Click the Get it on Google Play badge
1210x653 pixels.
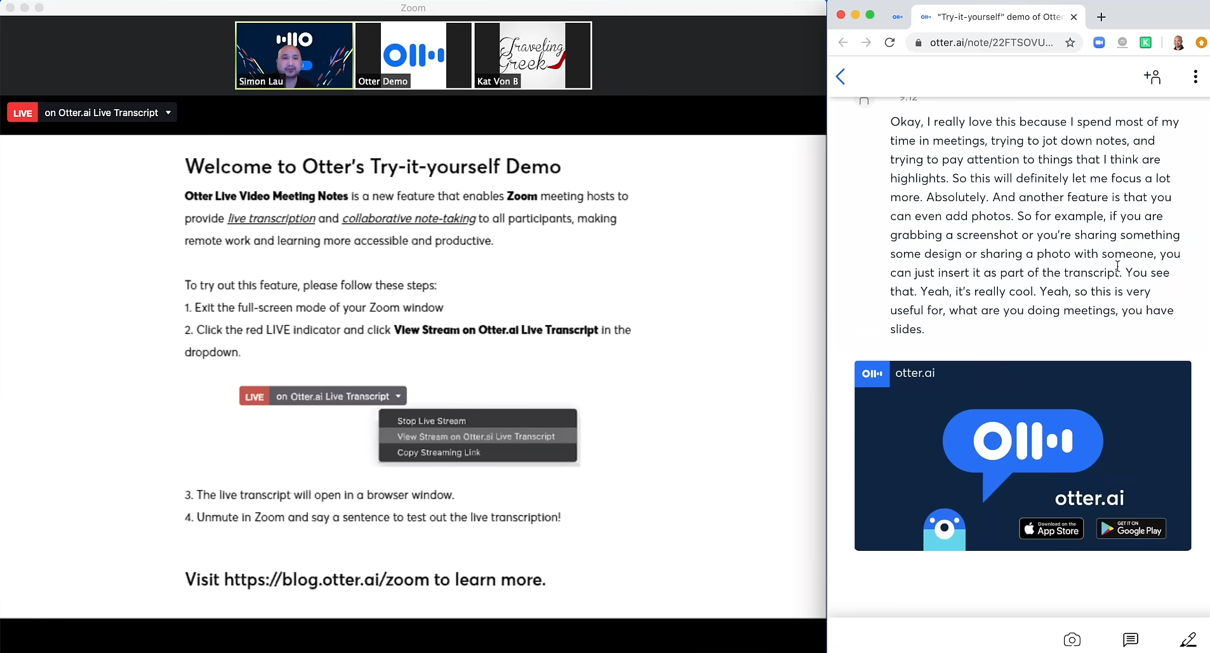[x=1131, y=529]
